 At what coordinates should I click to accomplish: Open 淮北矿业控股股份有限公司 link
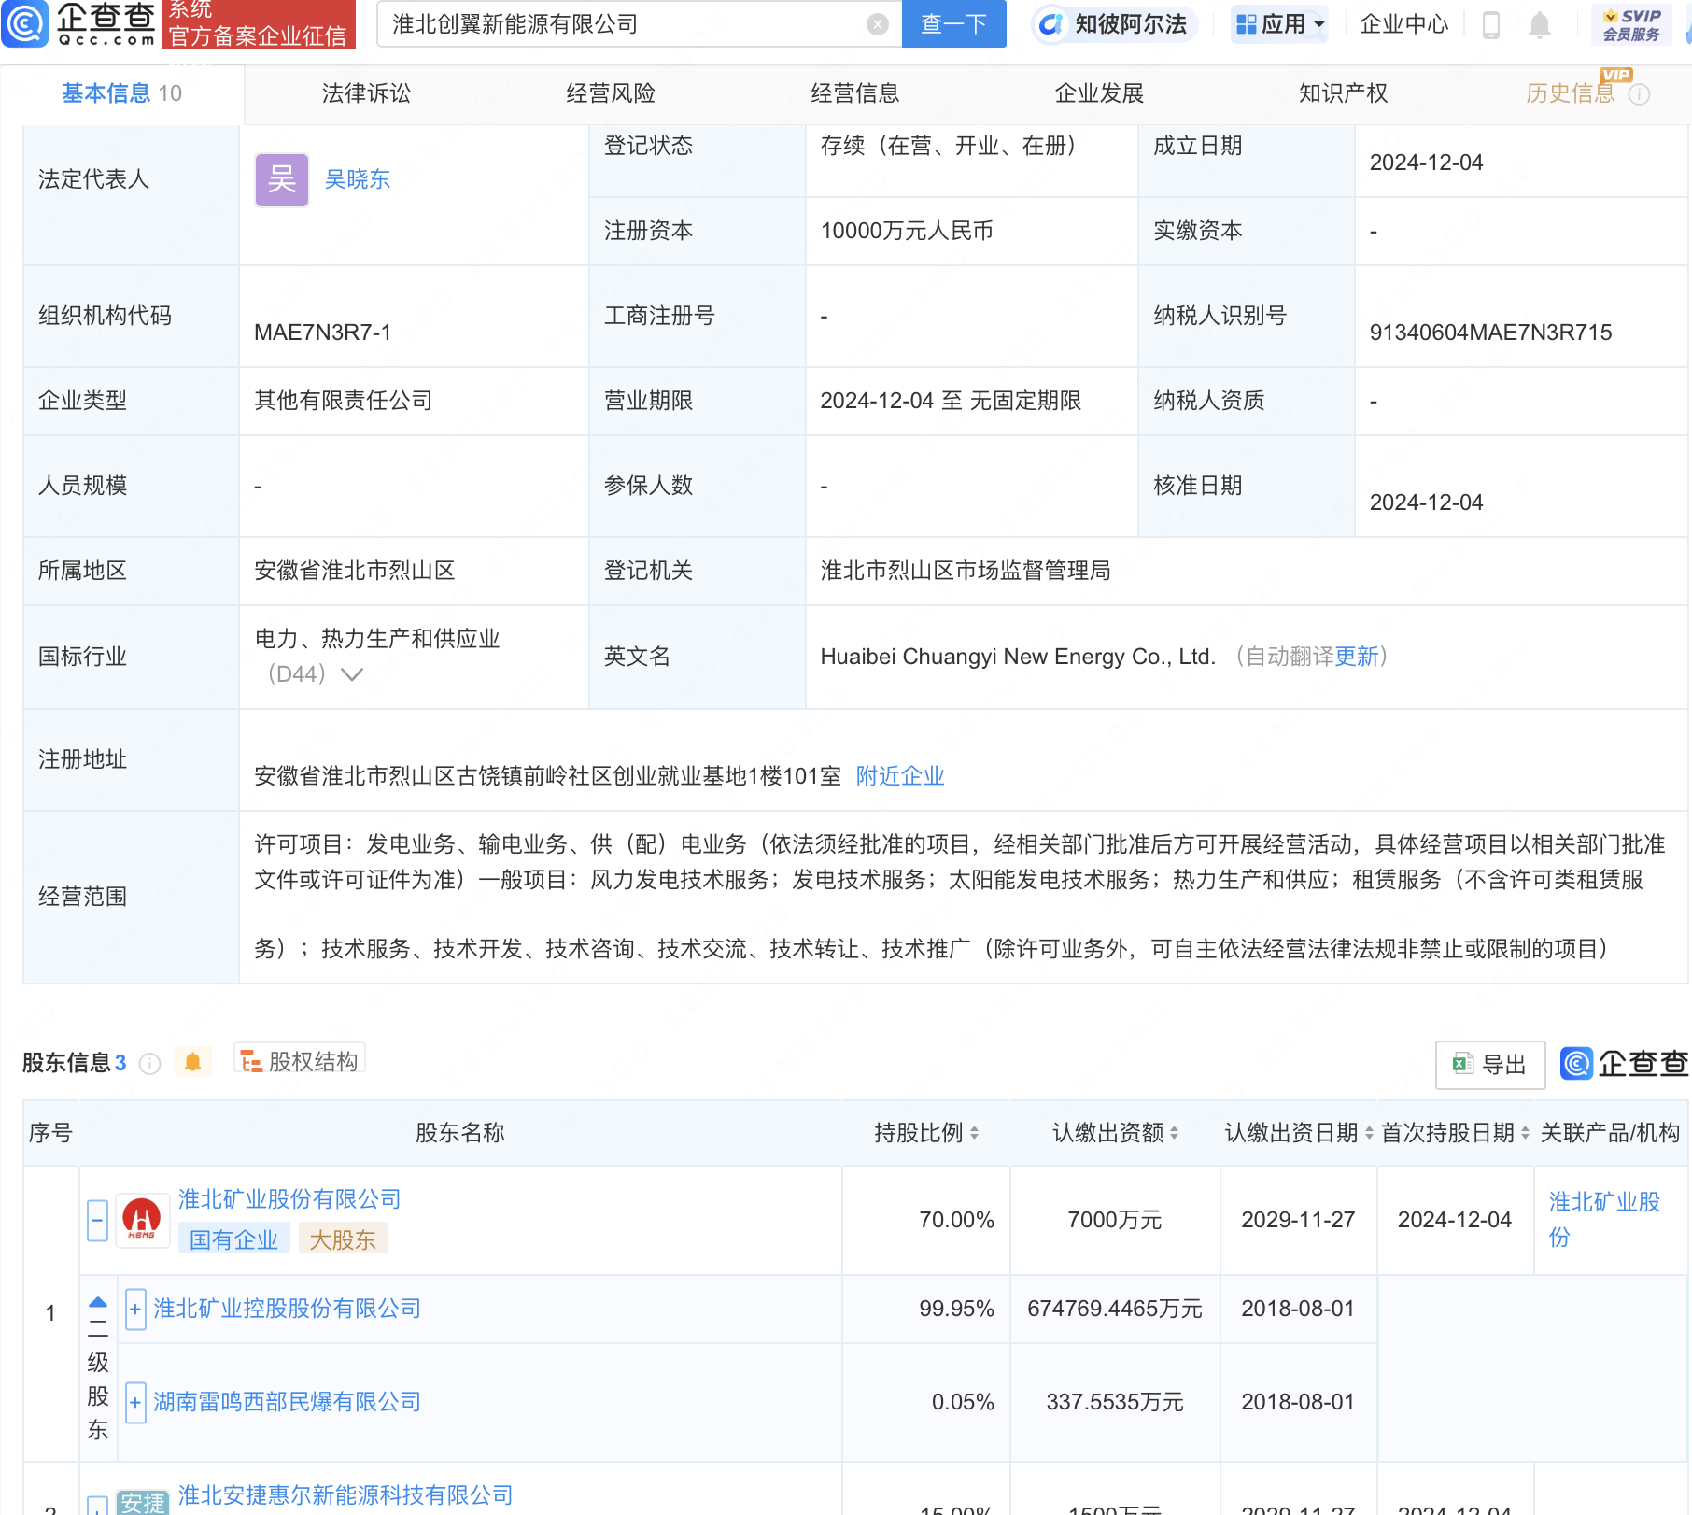tap(288, 1309)
